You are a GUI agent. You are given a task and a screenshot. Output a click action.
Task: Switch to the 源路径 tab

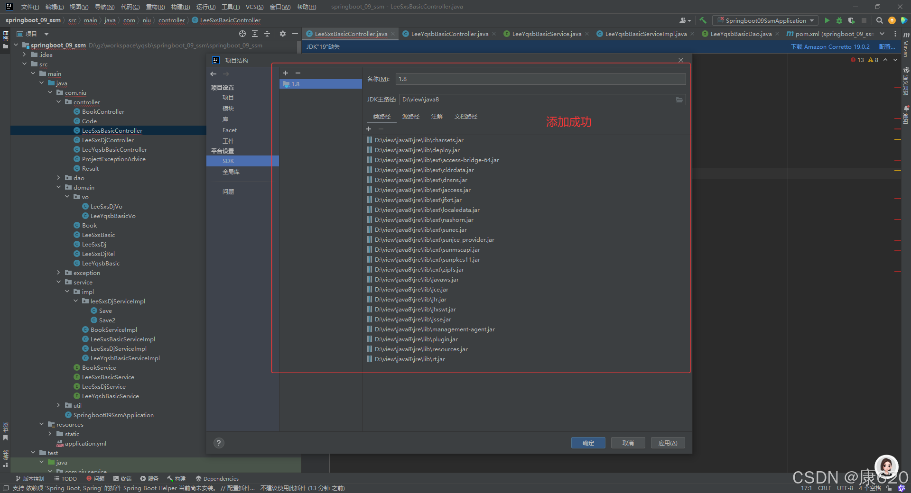pos(411,116)
